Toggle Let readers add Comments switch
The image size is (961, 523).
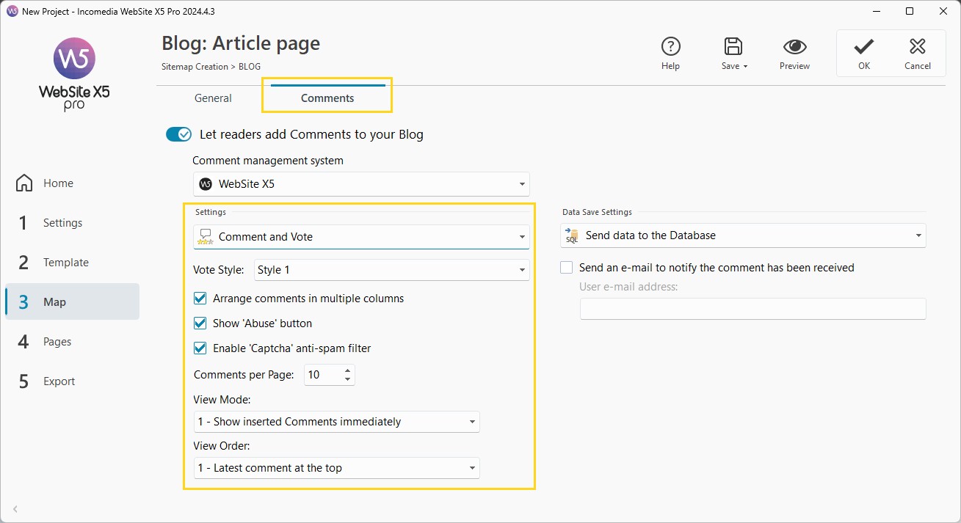pos(179,134)
